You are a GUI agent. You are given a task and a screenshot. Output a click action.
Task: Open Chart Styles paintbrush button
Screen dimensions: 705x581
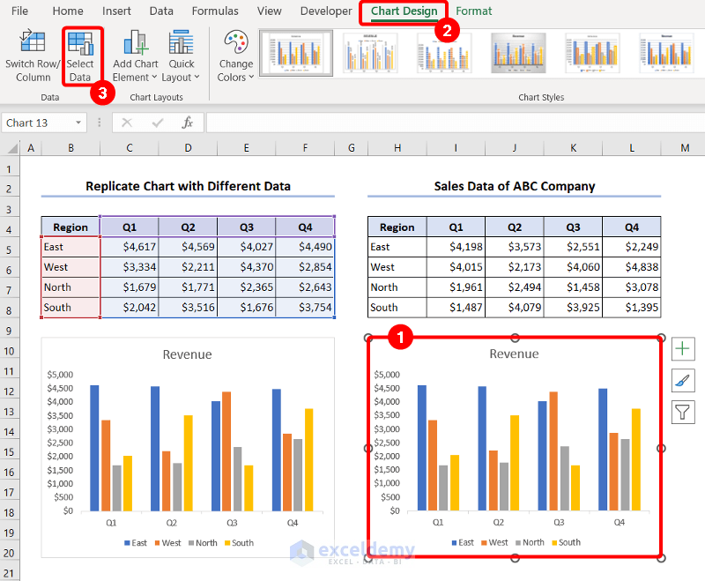683,380
